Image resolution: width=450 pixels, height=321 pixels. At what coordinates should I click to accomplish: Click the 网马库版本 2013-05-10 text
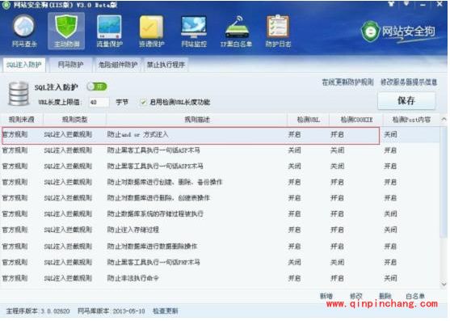click(111, 311)
